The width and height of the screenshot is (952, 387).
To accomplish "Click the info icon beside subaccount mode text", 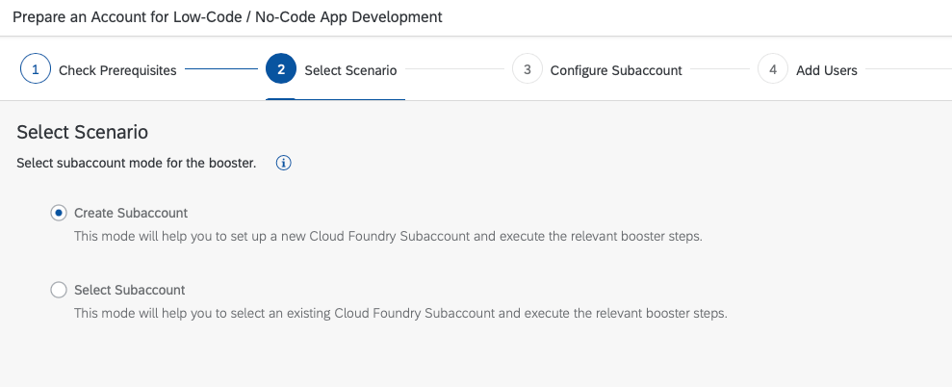I will pos(284,164).
